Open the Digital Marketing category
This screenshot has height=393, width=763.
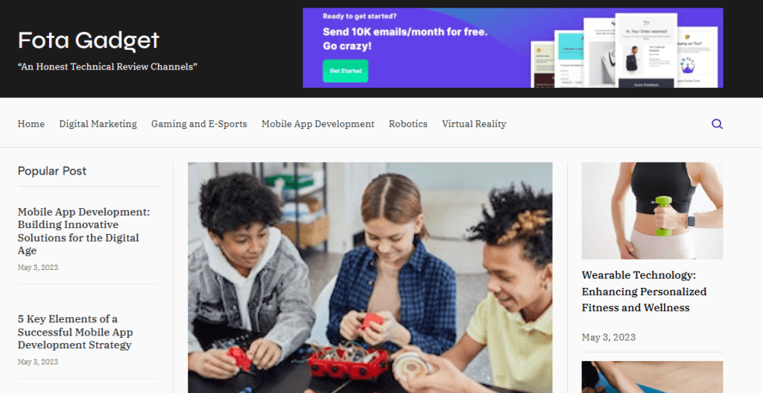click(98, 124)
